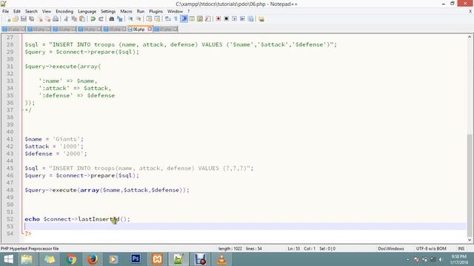Show the Document Map panel
This screenshot has width=474, height=266.
(200, 19)
